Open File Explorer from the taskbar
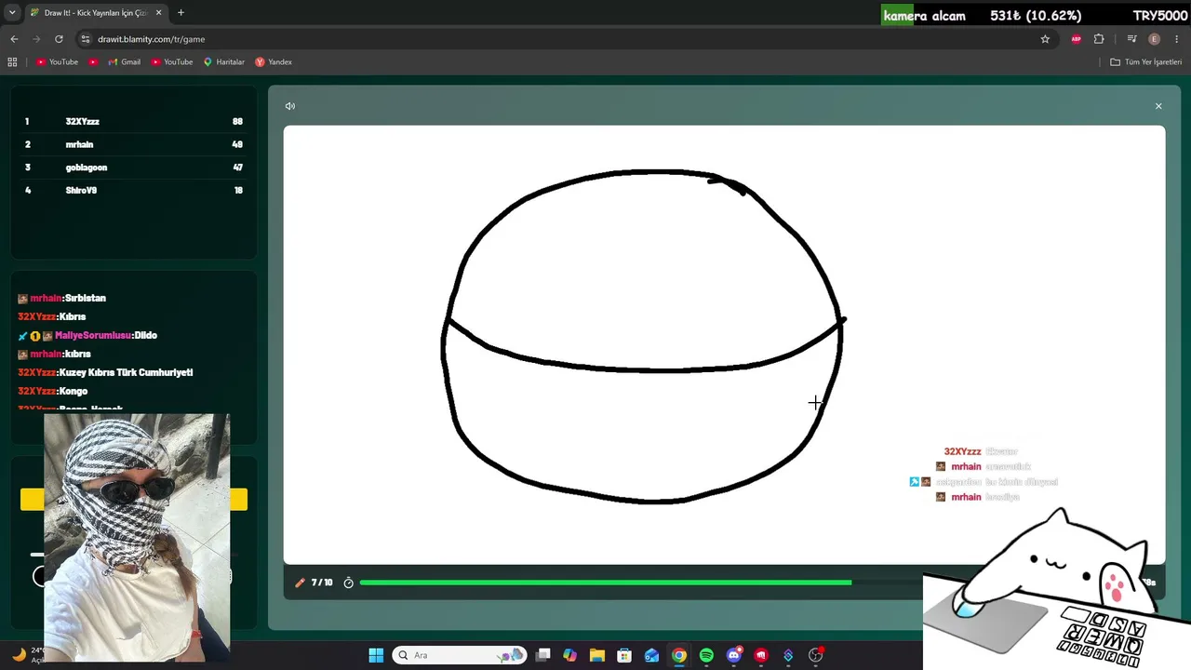 597,655
